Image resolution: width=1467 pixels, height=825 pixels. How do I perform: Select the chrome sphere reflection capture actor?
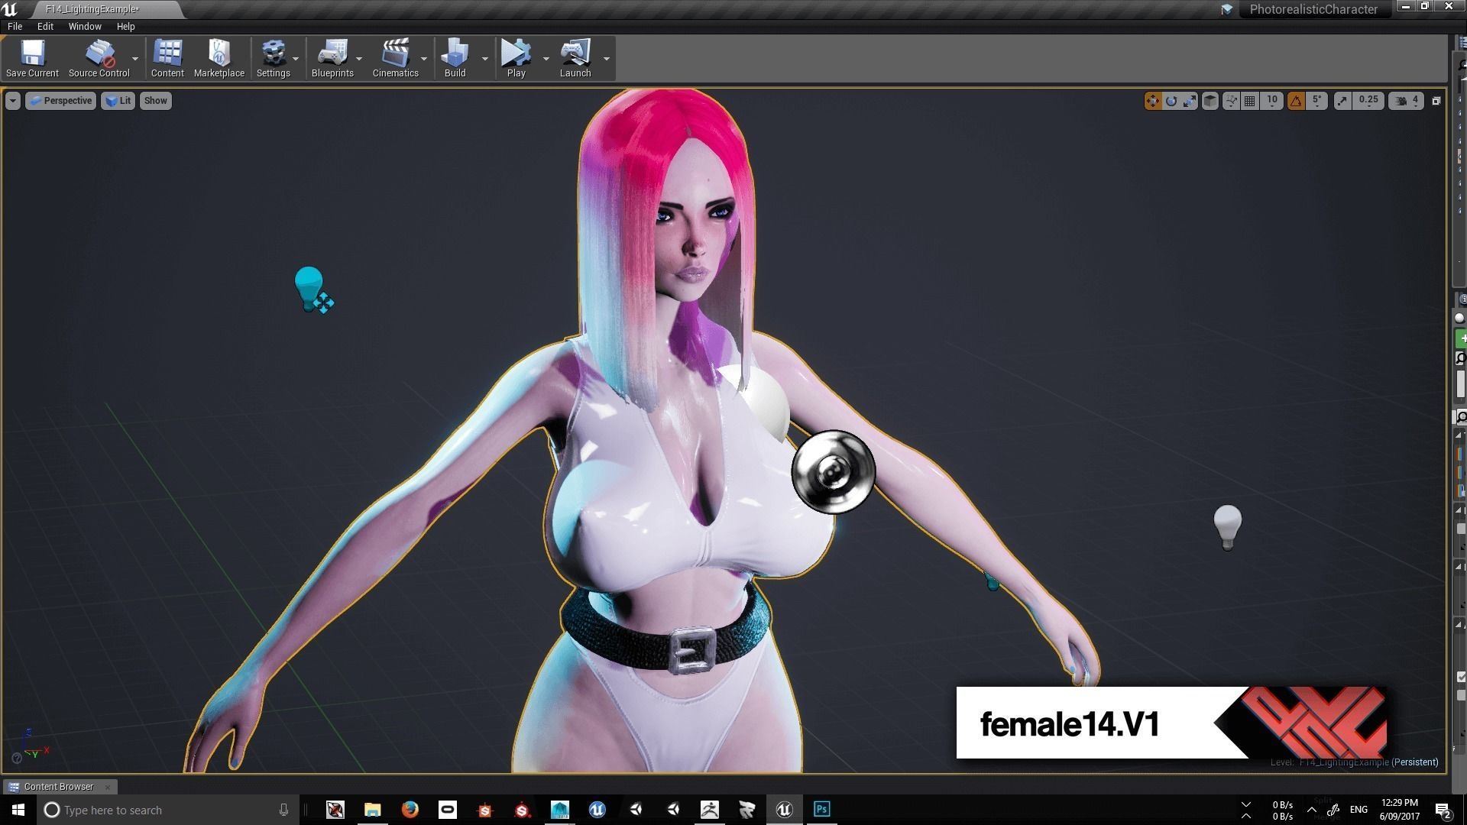point(833,472)
